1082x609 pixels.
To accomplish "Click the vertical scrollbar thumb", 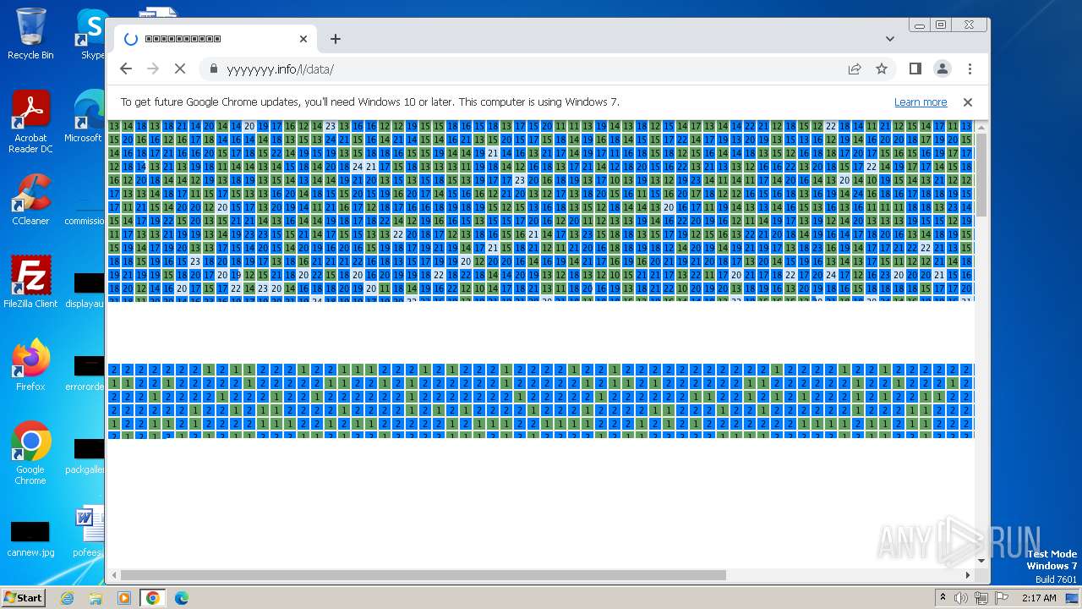I will pos(981,175).
